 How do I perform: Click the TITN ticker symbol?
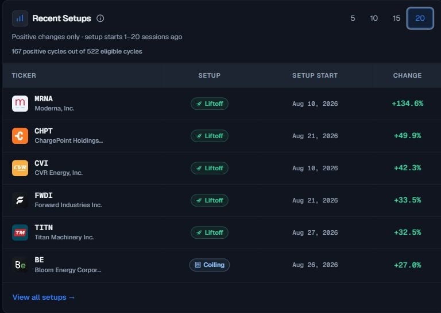coord(44,228)
